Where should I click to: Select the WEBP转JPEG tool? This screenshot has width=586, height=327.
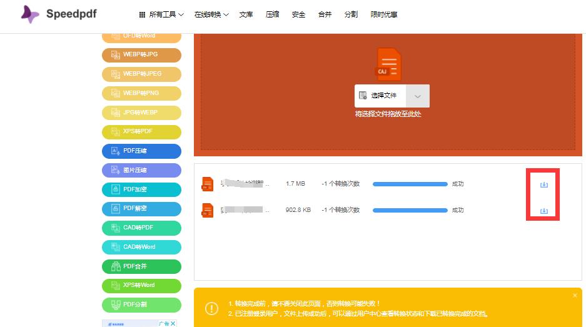point(141,74)
